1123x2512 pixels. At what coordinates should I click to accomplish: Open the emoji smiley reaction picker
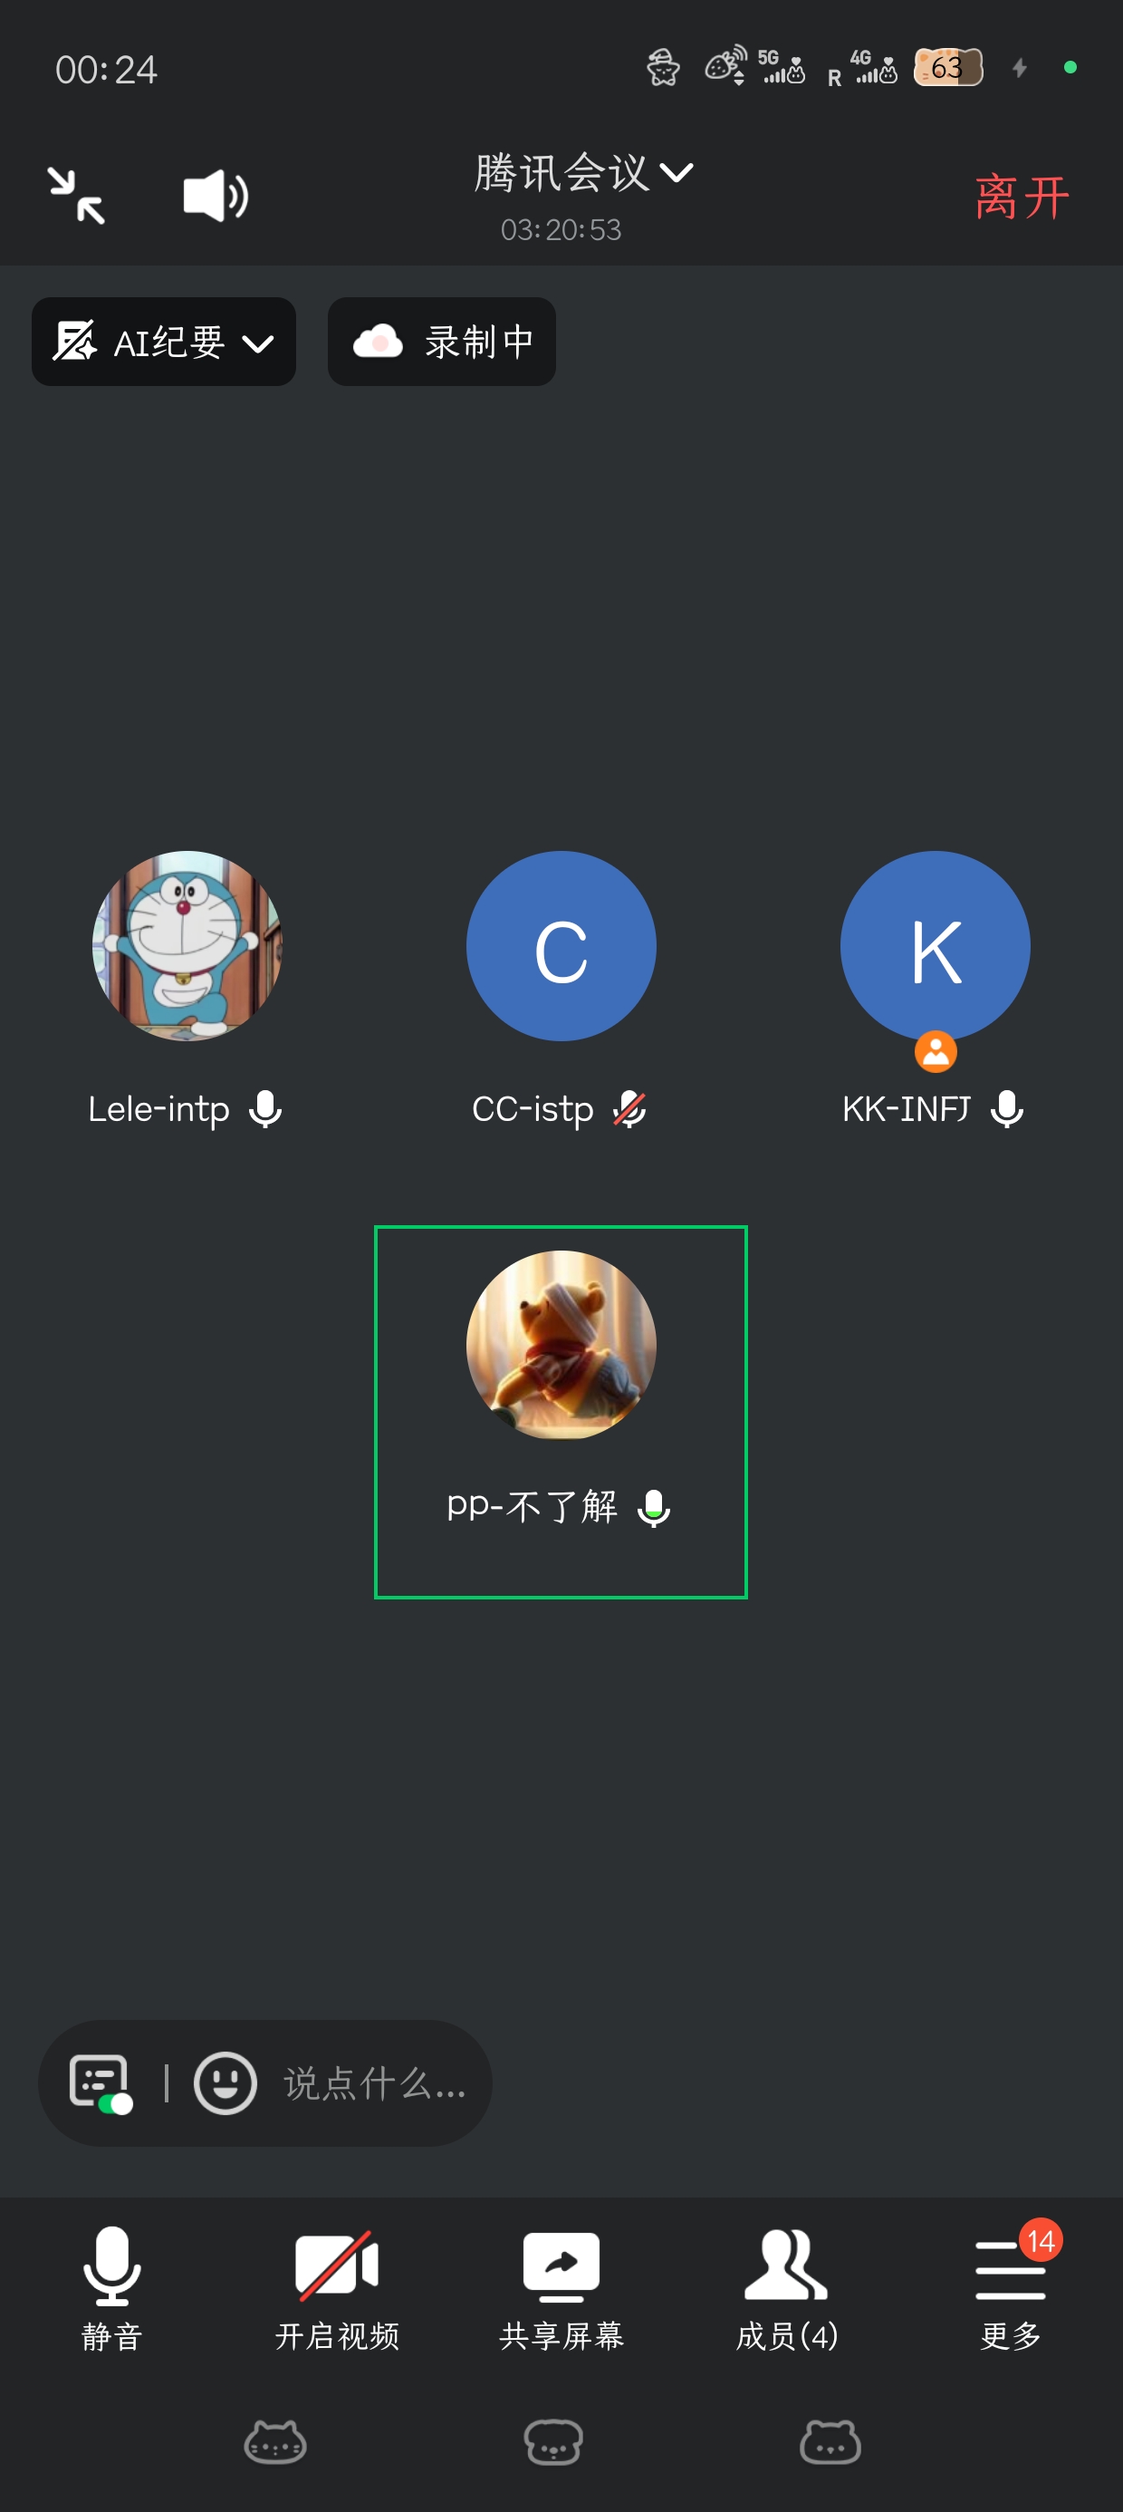point(226,2084)
